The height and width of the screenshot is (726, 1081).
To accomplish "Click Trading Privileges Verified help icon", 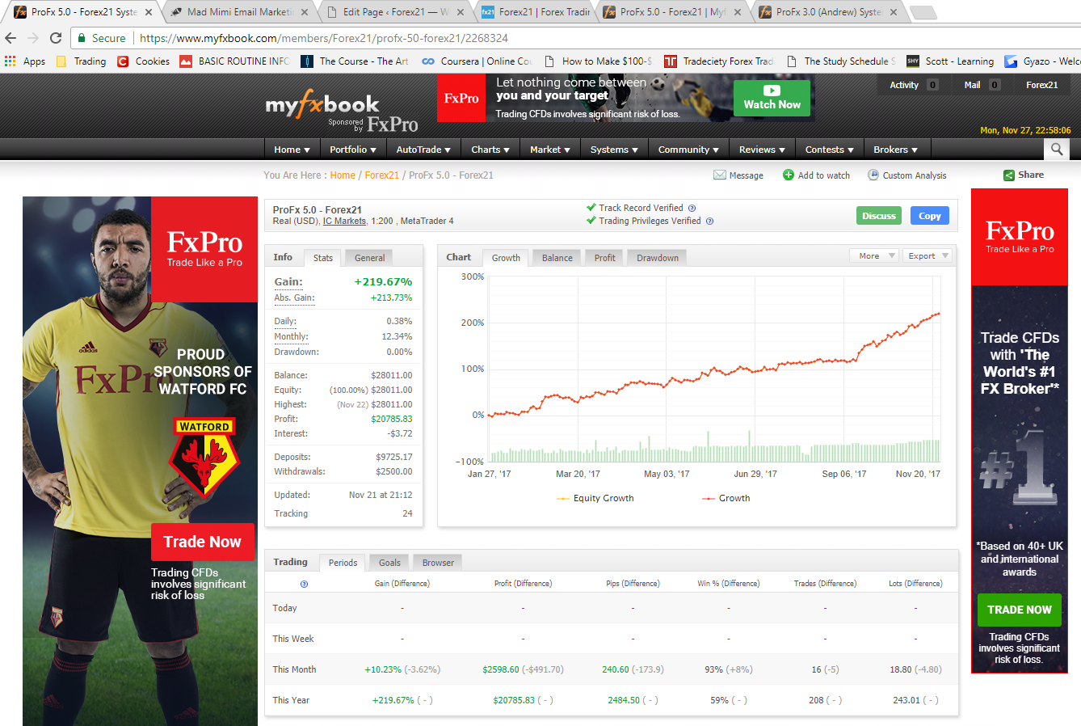I will [x=709, y=221].
